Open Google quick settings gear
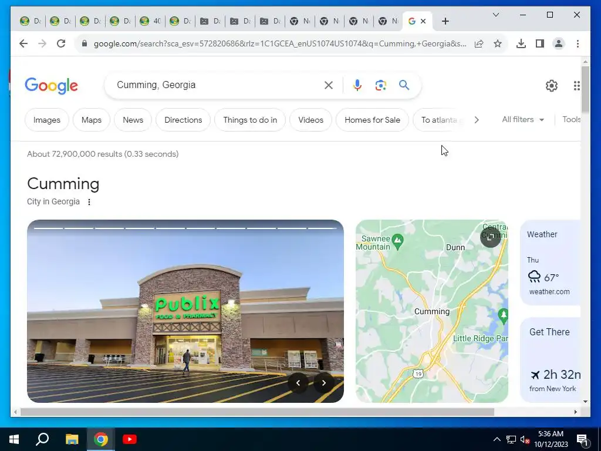Viewport: 601px width, 451px height. (x=552, y=86)
